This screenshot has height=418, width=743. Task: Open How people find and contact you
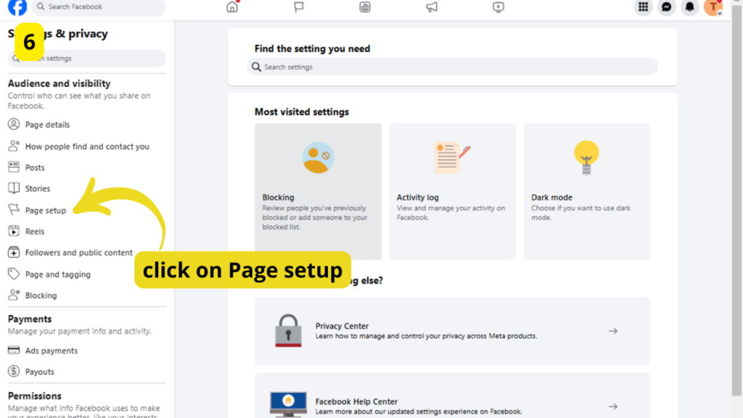86,147
